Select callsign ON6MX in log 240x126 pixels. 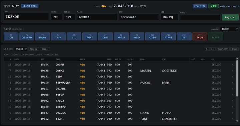pyautogui.click(x=60, y=71)
